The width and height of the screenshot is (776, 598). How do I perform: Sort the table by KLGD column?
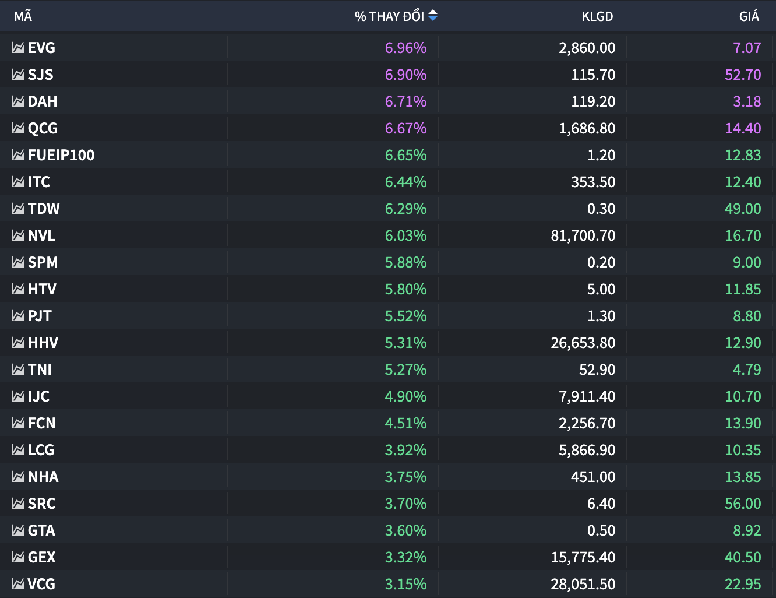[597, 16]
